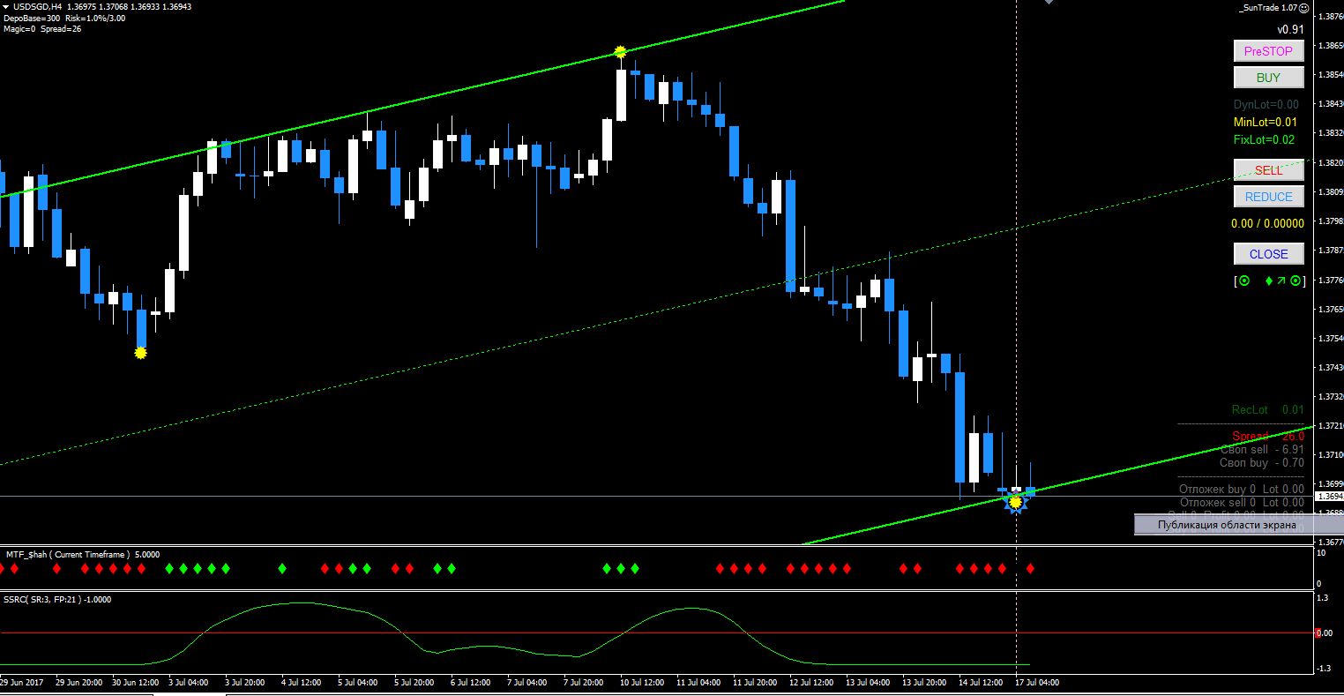Viewport: 1344px width, 696px height.
Task: Click the red 'Spread 26.0' label
Action: 1268,436
